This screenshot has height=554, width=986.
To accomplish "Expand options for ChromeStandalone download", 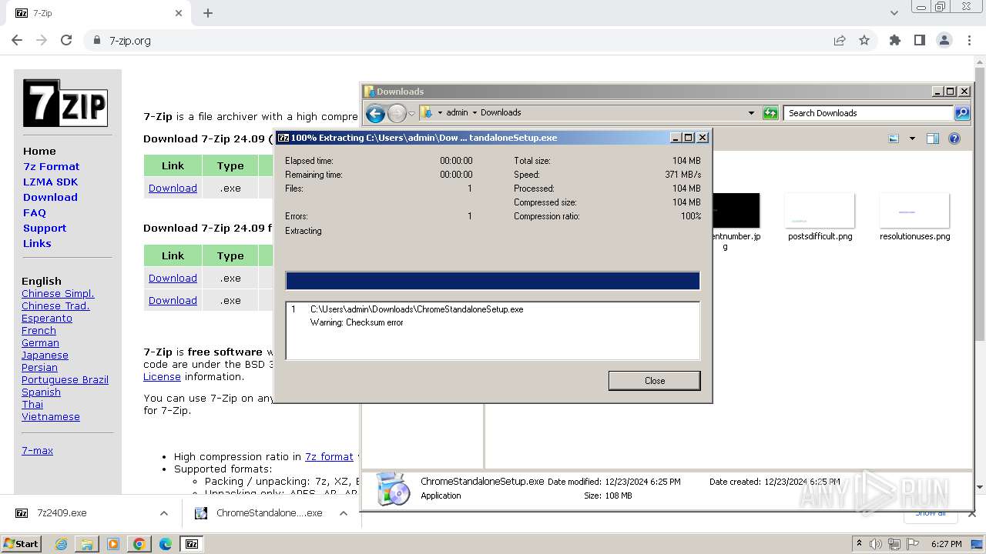I will point(344,512).
